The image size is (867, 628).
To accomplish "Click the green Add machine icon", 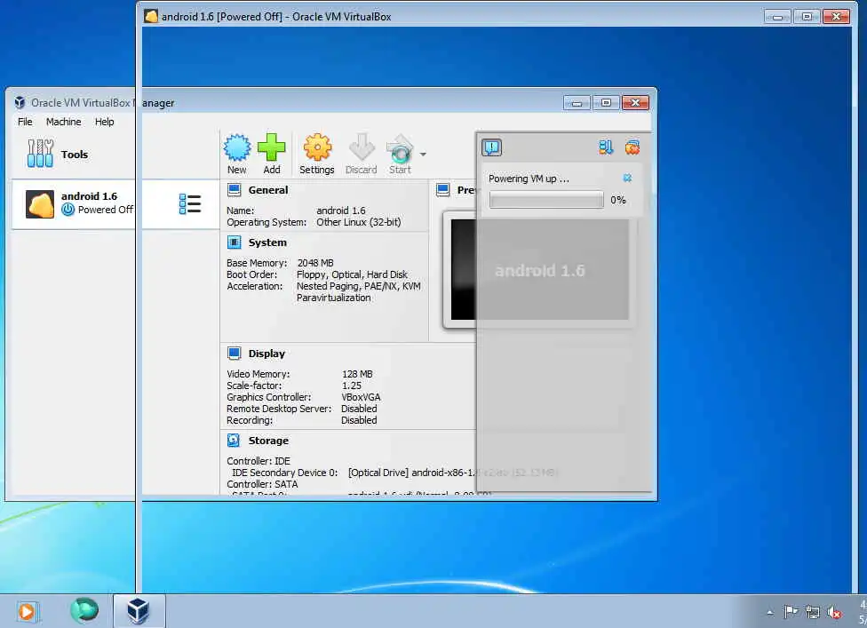I will pyautogui.click(x=272, y=147).
